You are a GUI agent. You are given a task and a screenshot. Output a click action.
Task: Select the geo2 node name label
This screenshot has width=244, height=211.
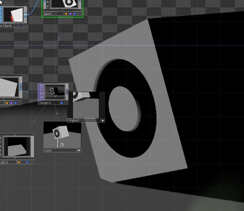[48, 14]
